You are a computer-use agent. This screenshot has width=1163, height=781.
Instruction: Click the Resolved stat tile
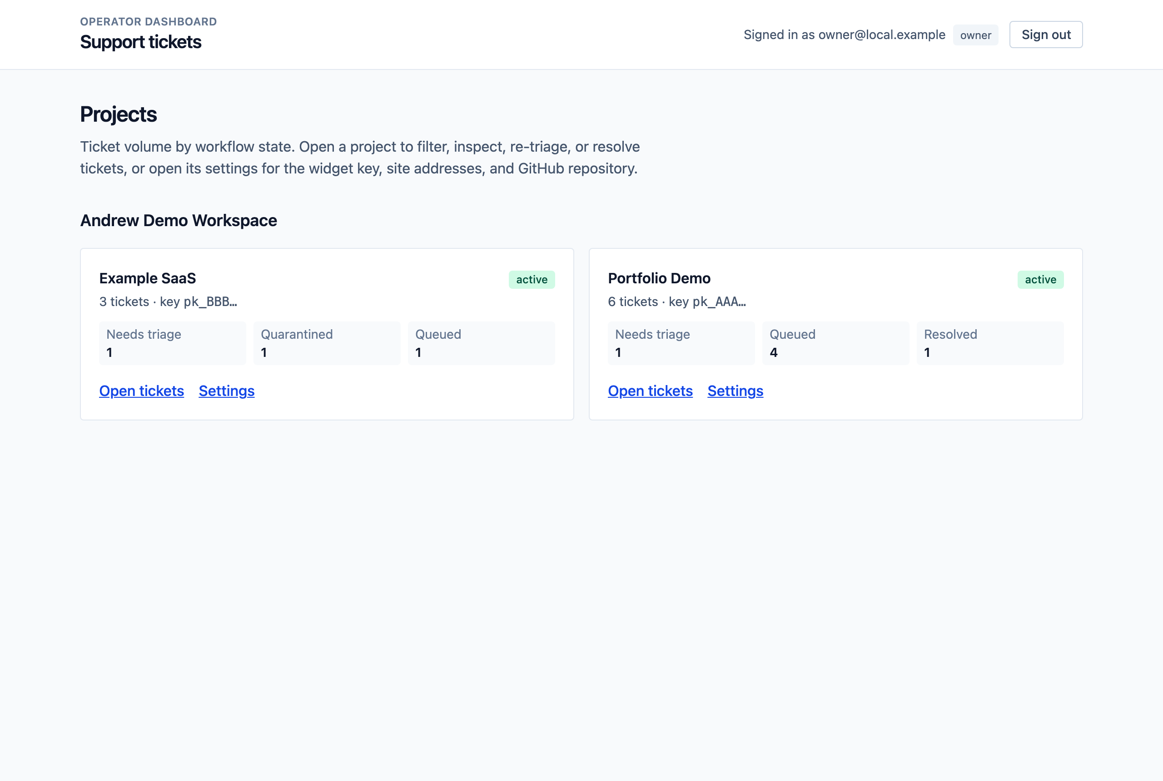990,343
